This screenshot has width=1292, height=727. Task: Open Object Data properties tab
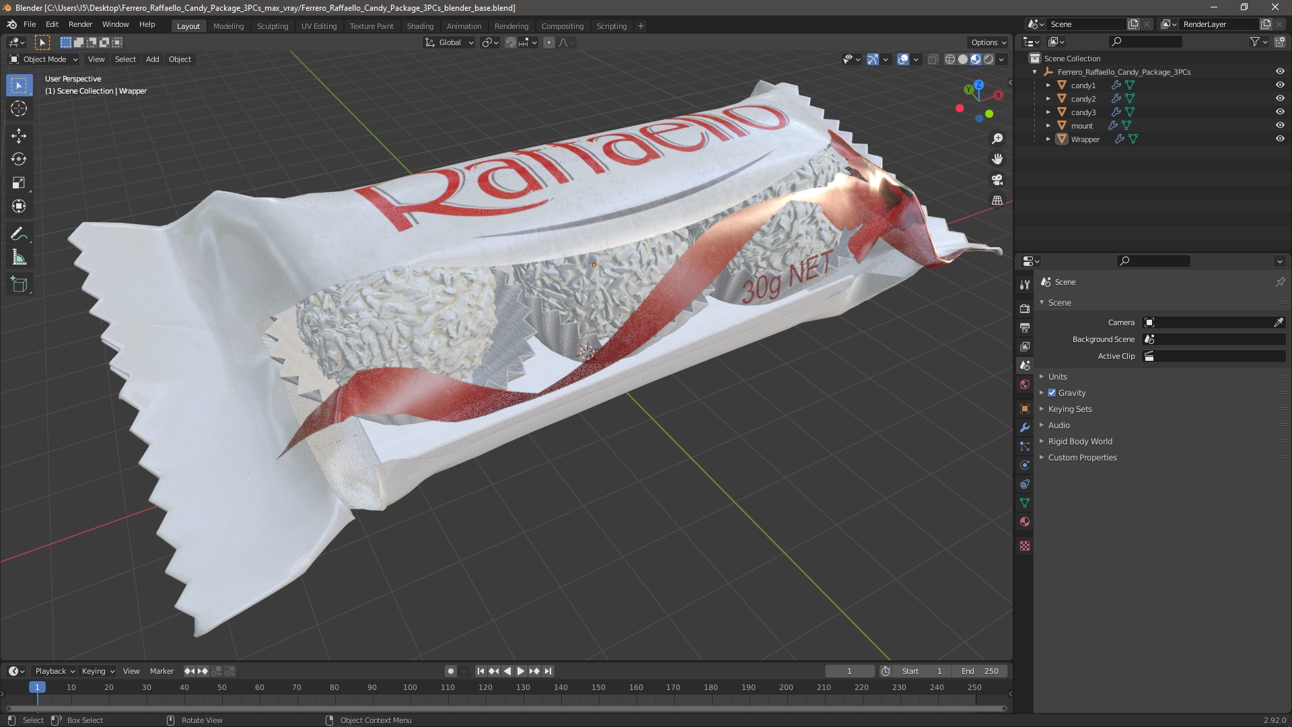1025,503
